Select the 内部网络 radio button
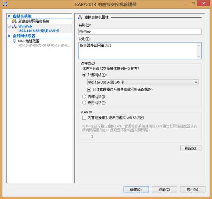 84,96
